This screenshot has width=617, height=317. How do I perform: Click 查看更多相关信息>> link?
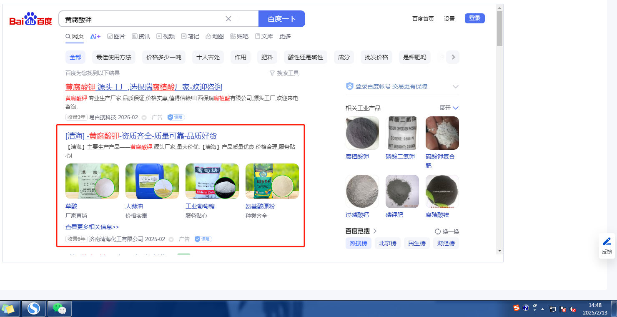[x=92, y=227]
